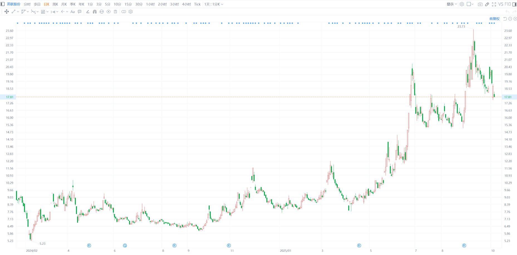Open the 1天:1分K interval dropdown
The width and height of the screenshot is (517, 255).
coord(214,4)
